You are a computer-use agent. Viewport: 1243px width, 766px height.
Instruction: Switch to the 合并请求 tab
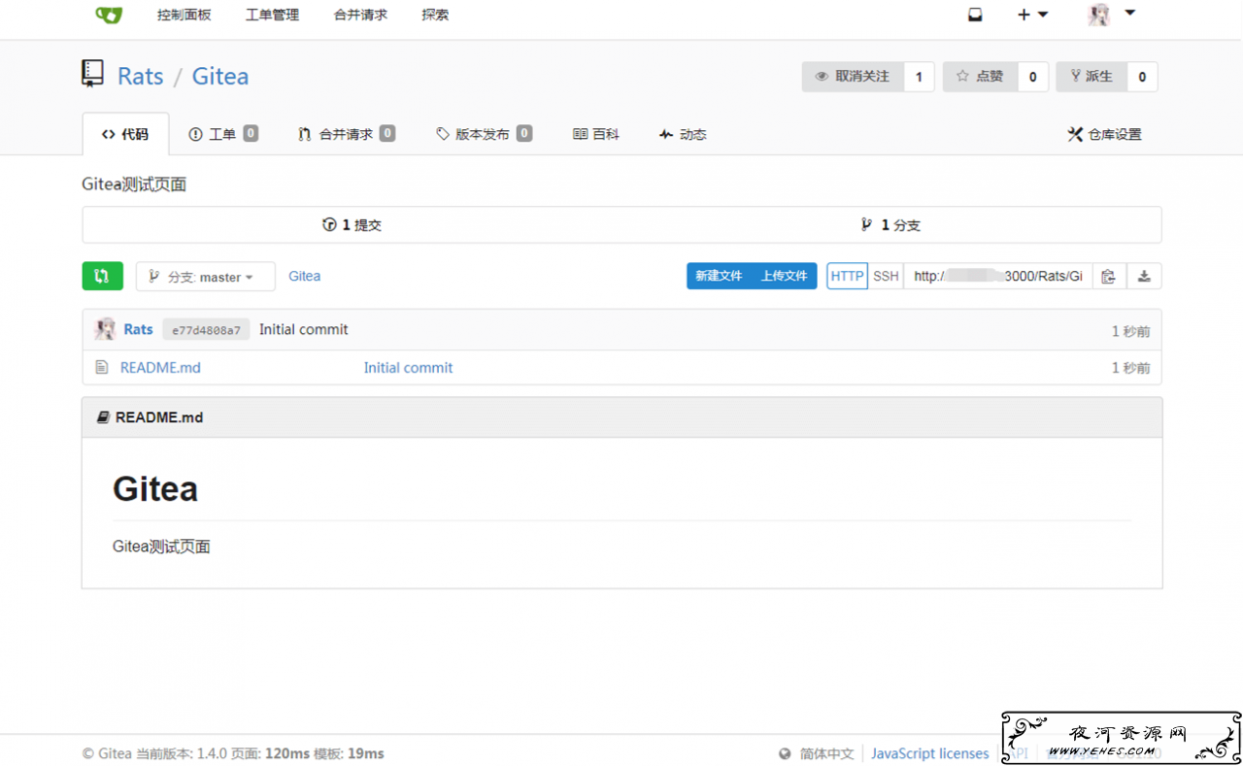tap(347, 134)
